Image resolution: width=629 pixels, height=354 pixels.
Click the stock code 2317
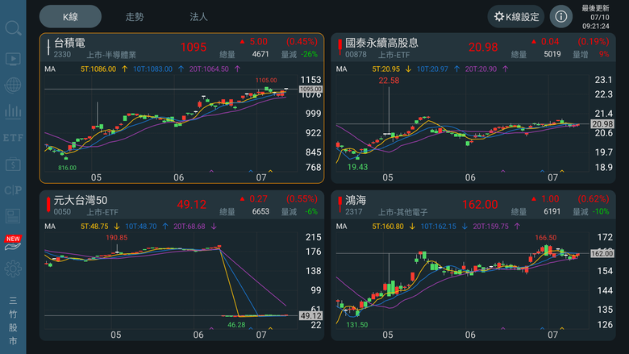(354, 212)
